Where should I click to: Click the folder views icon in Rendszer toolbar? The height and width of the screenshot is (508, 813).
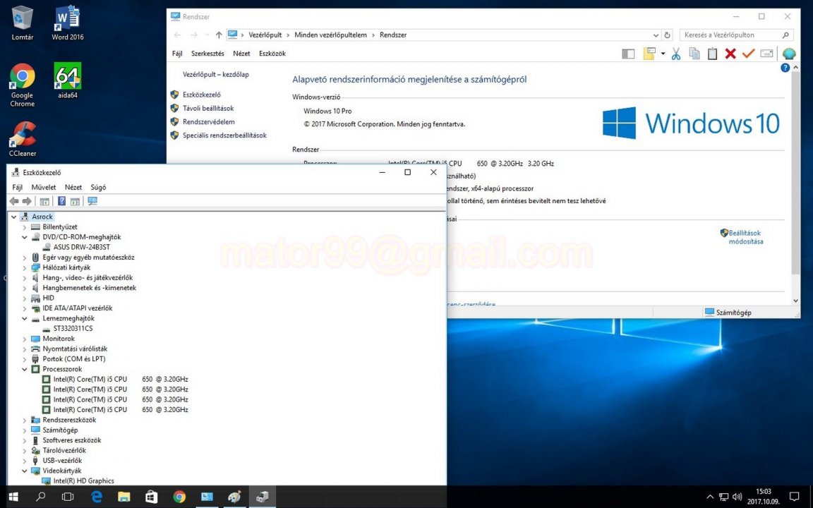pyautogui.click(x=649, y=54)
